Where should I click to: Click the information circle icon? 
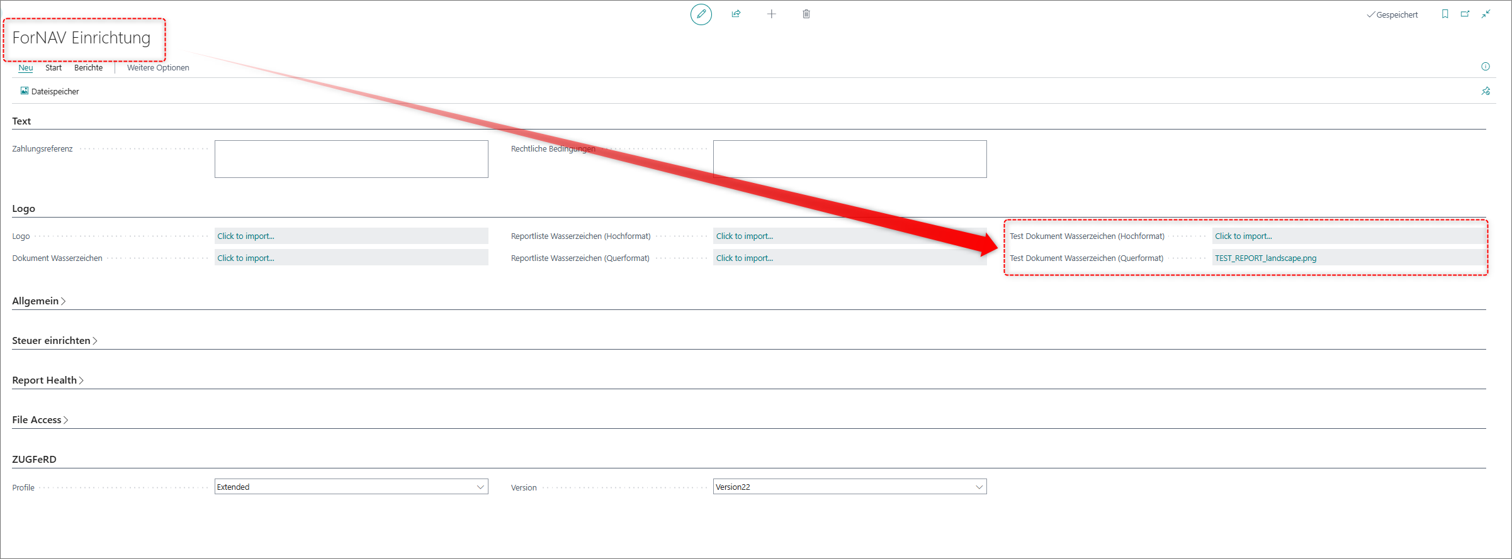click(x=1486, y=67)
